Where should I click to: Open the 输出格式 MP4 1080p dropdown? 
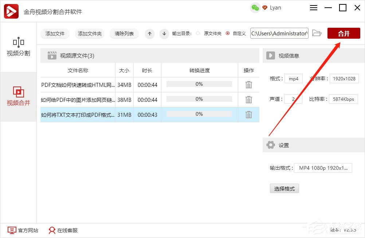[323, 168]
